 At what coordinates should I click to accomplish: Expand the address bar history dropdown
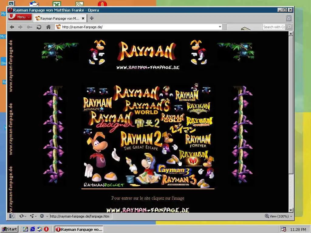pyautogui.click(x=220, y=27)
